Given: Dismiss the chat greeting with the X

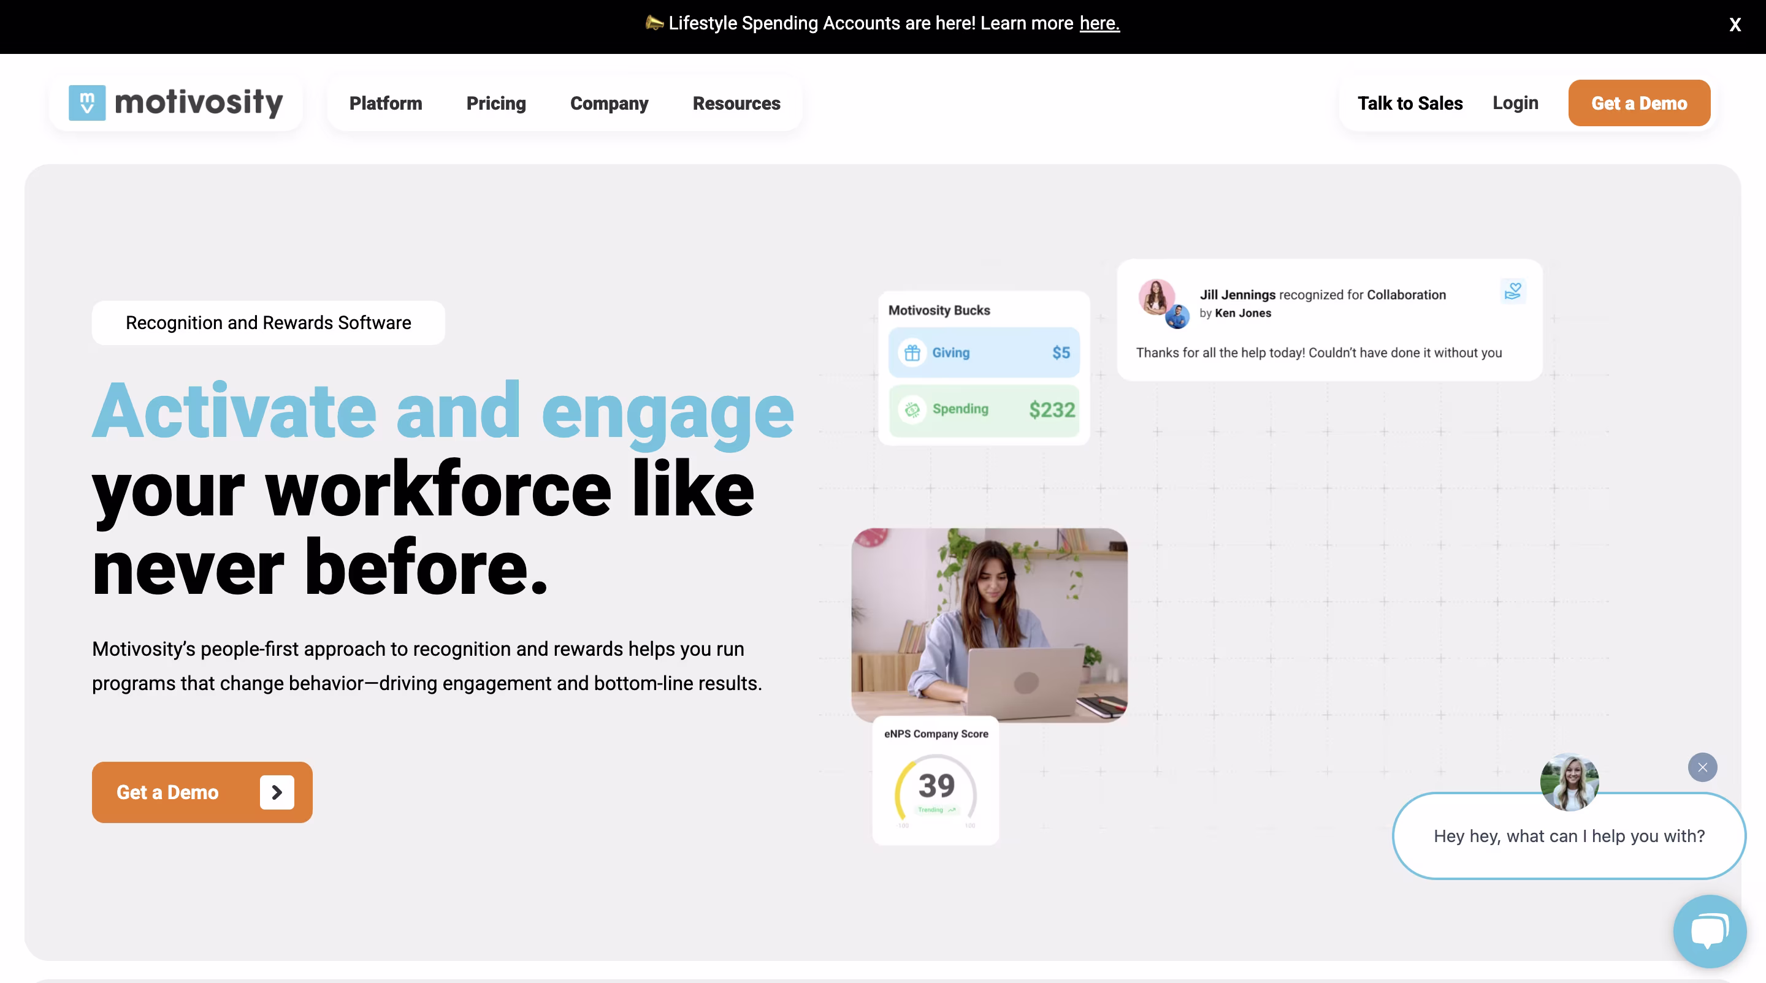Looking at the screenshot, I should [x=1702, y=767].
